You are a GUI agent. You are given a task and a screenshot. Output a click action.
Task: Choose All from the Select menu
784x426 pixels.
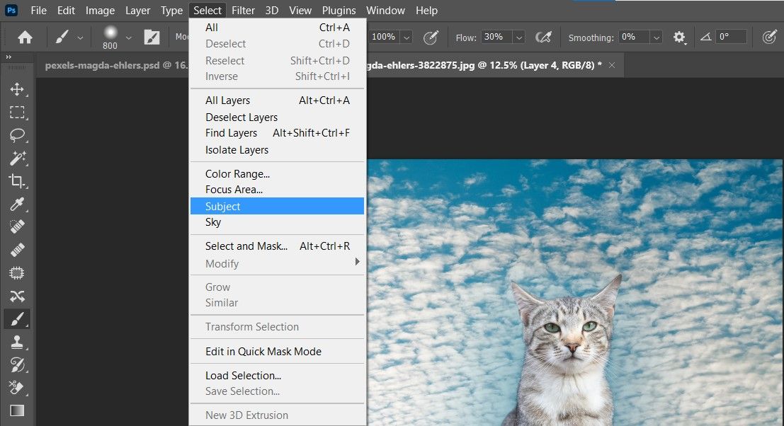(277, 28)
